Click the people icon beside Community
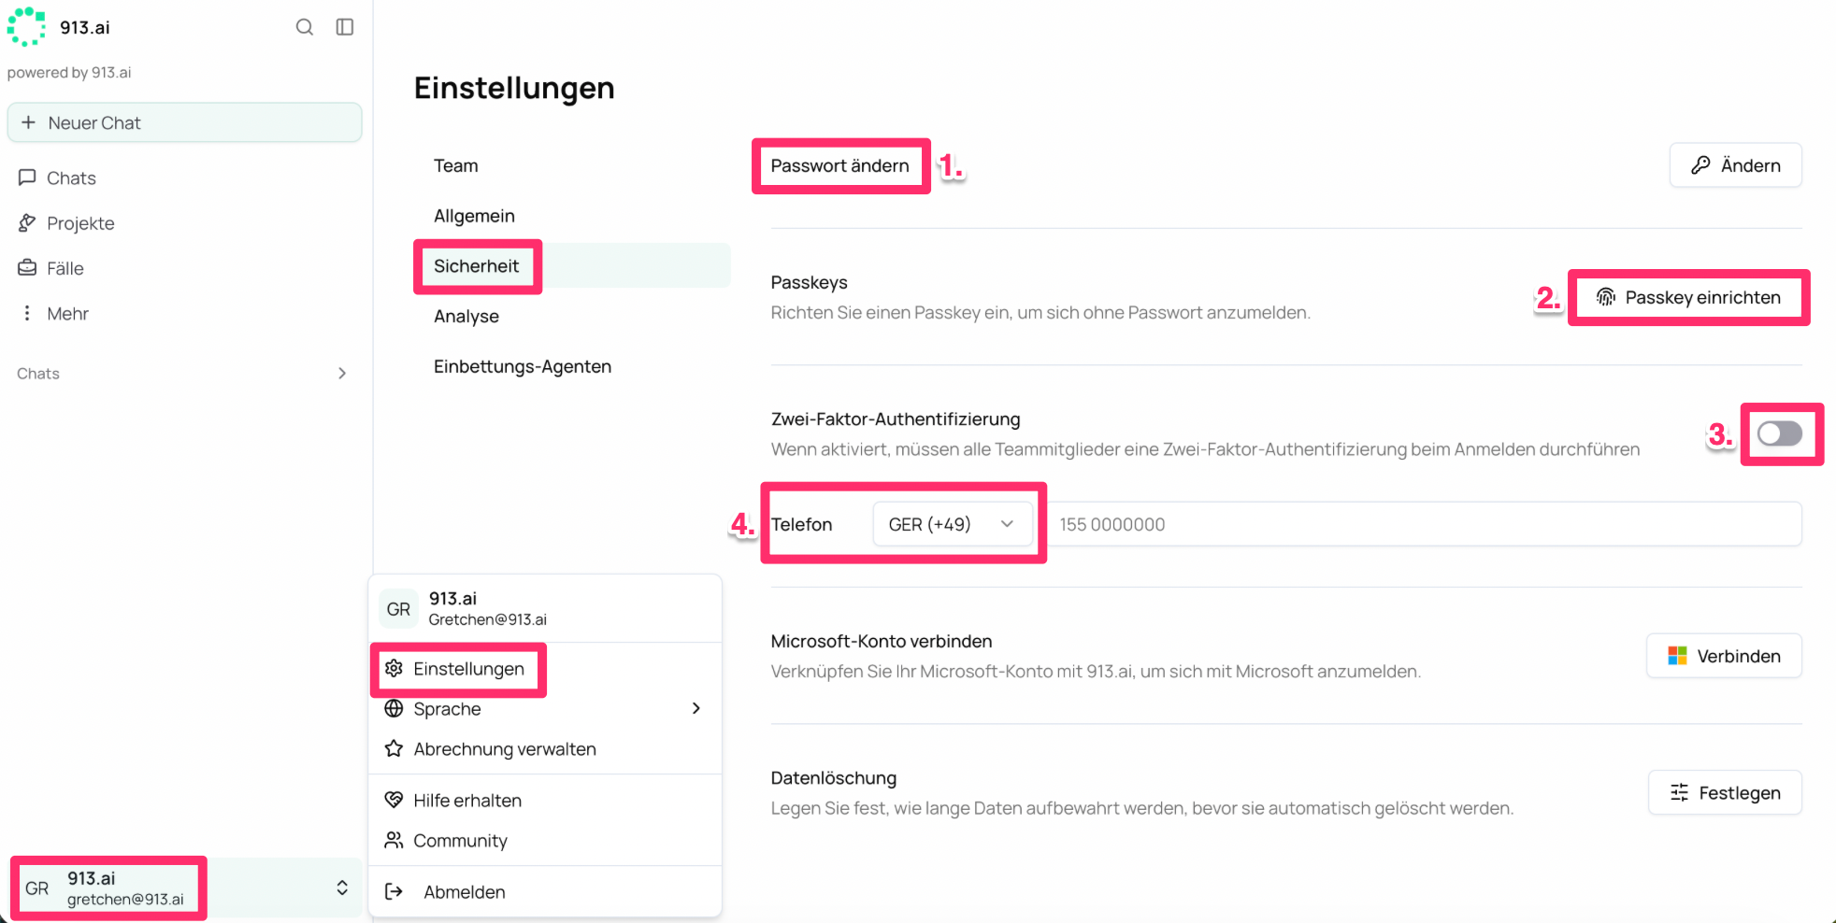Viewport: 1836px width, 923px height. (394, 840)
